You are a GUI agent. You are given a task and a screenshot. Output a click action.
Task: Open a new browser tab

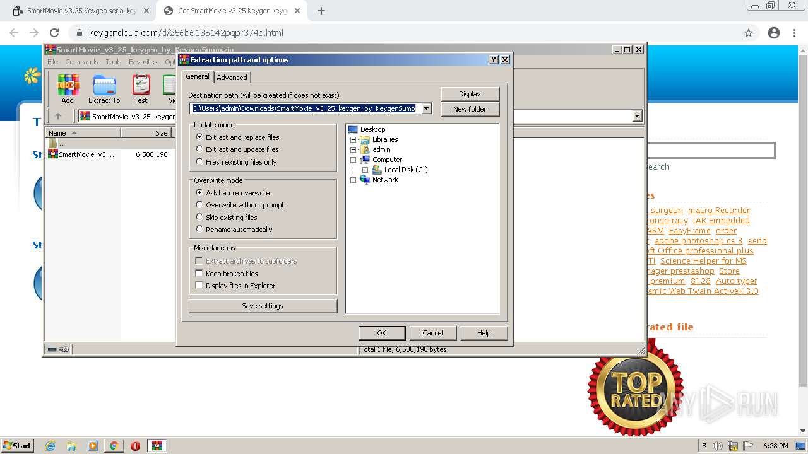click(x=321, y=11)
